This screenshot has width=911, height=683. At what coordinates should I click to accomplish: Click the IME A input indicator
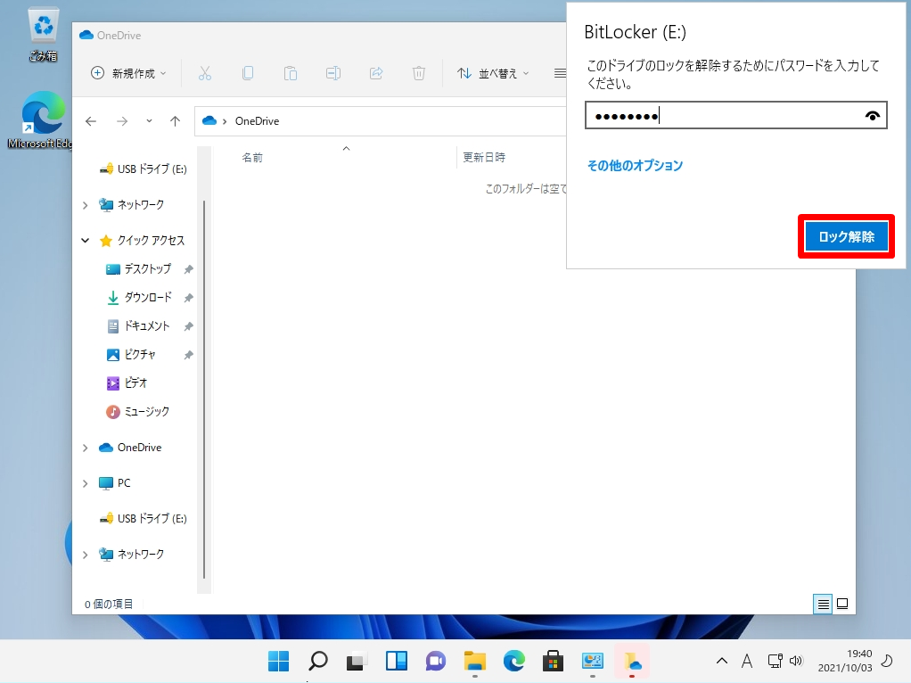click(x=747, y=661)
